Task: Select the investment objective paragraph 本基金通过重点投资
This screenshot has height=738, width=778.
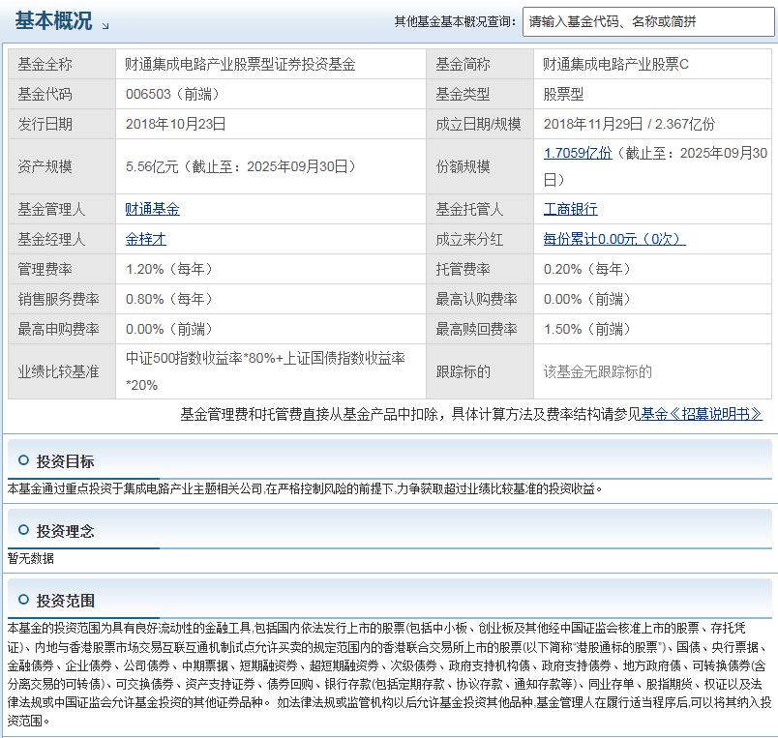Action: pyautogui.click(x=305, y=489)
